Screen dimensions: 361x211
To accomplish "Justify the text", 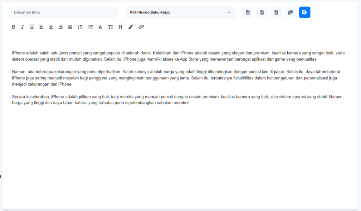I will pyautogui.click(x=70, y=27).
